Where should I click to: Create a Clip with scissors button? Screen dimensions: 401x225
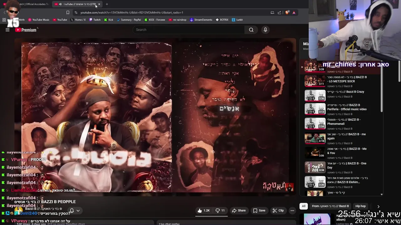[278, 211]
